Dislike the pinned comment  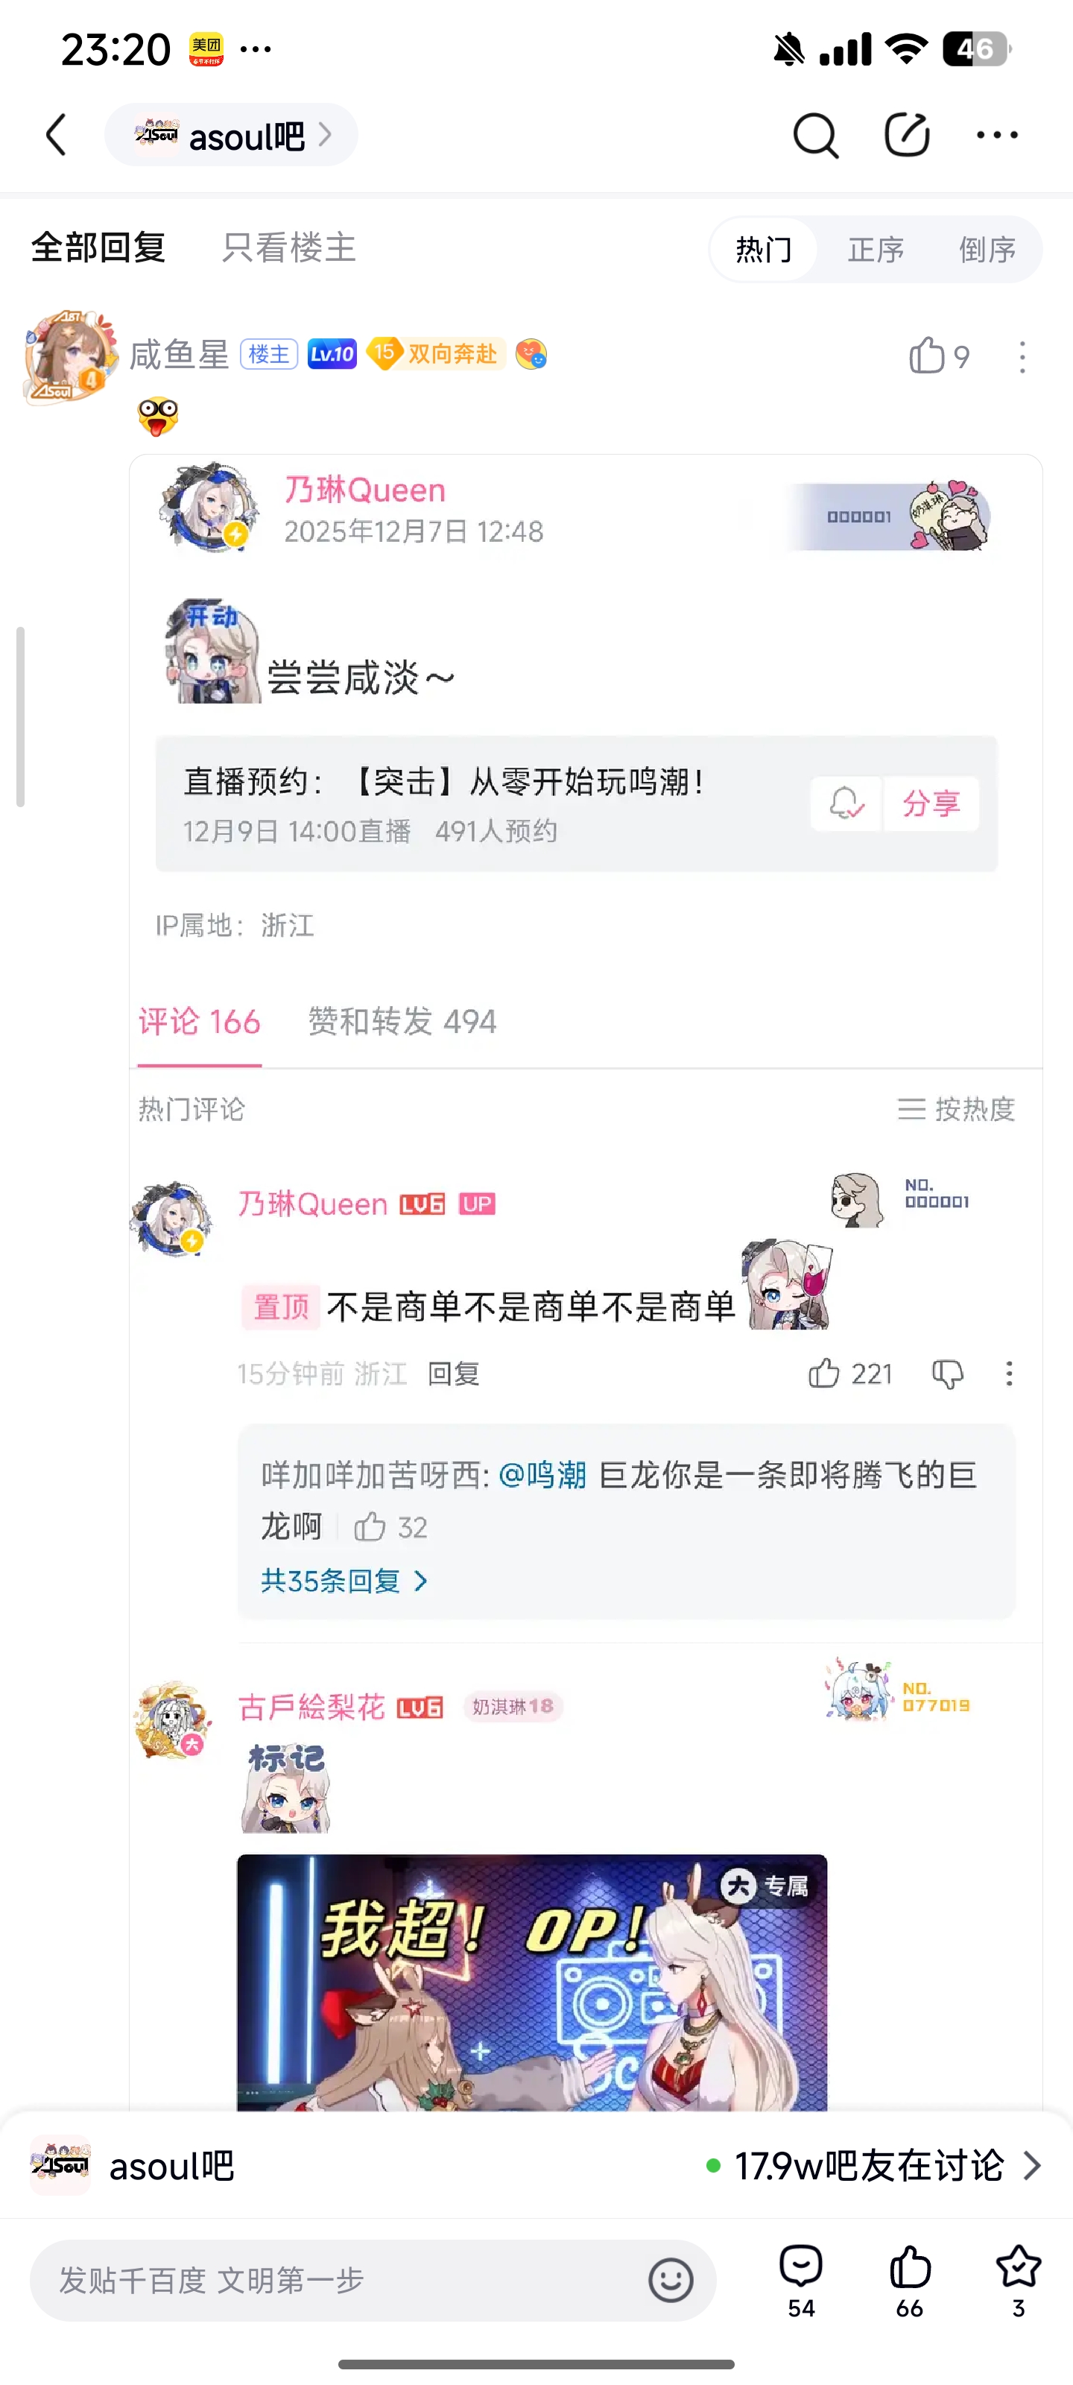tap(947, 1374)
